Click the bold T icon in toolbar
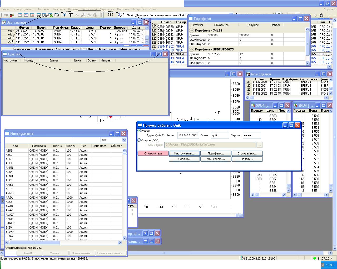This screenshot has width=337, height=269. coord(71,15)
